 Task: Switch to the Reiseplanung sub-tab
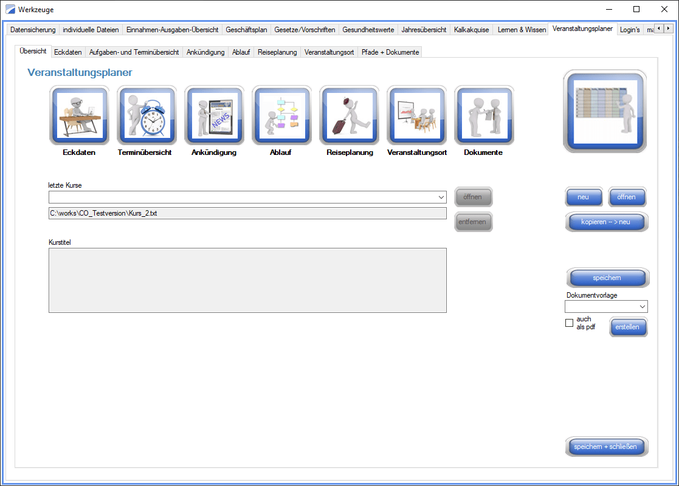277,52
